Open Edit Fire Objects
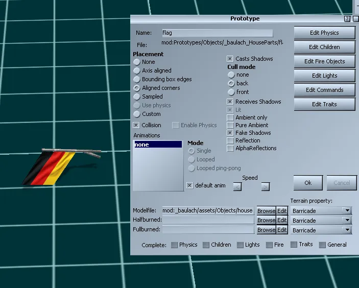 (324, 61)
